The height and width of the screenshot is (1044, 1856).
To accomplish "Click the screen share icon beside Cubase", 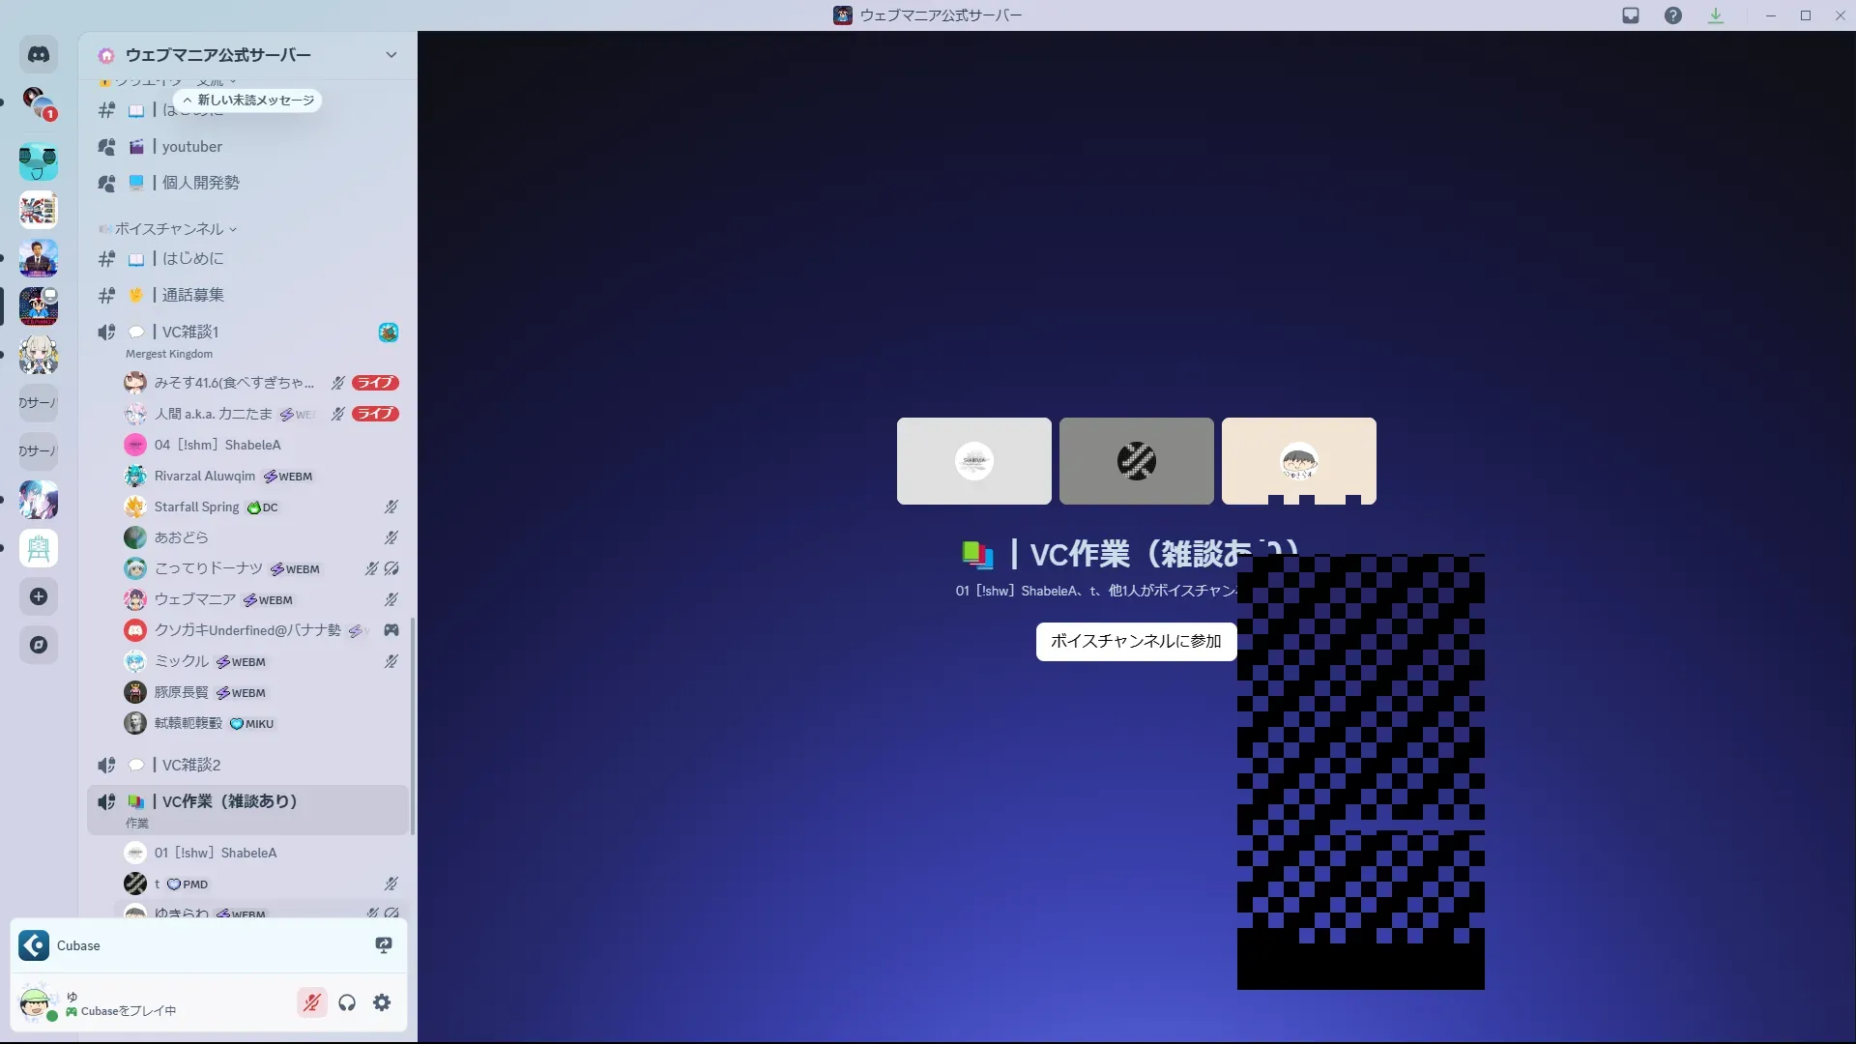I will (384, 945).
